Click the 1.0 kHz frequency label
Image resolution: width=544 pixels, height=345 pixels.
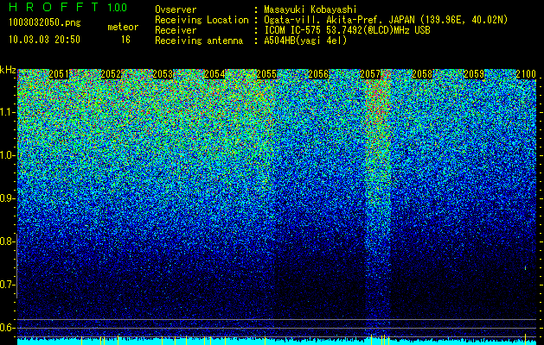point(7,155)
